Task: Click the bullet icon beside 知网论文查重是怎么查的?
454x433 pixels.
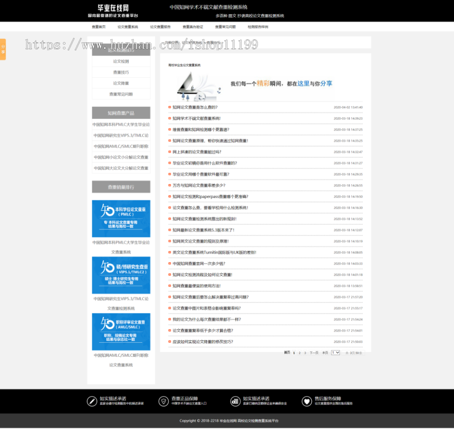Action: [x=169, y=107]
